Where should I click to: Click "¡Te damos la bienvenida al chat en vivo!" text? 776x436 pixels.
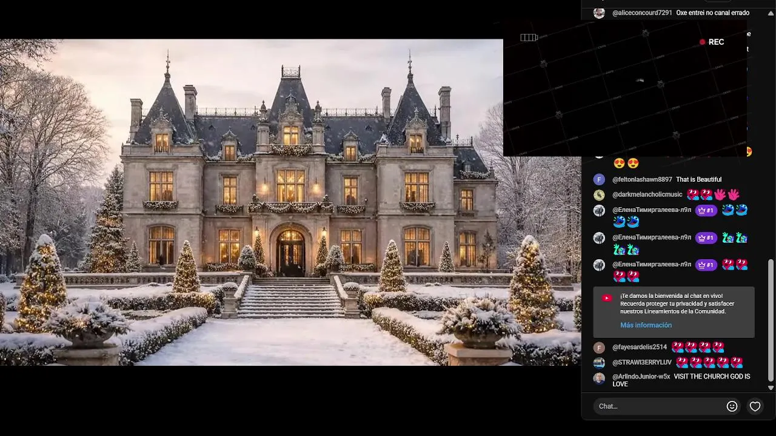coord(671,296)
